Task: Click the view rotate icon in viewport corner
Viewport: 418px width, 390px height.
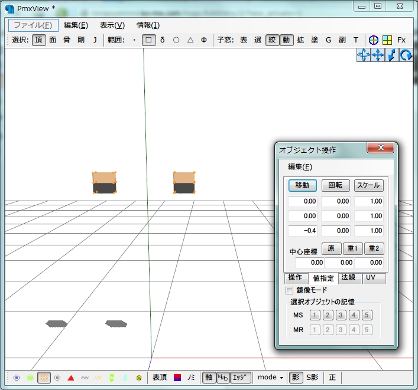Action: tap(406, 55)
